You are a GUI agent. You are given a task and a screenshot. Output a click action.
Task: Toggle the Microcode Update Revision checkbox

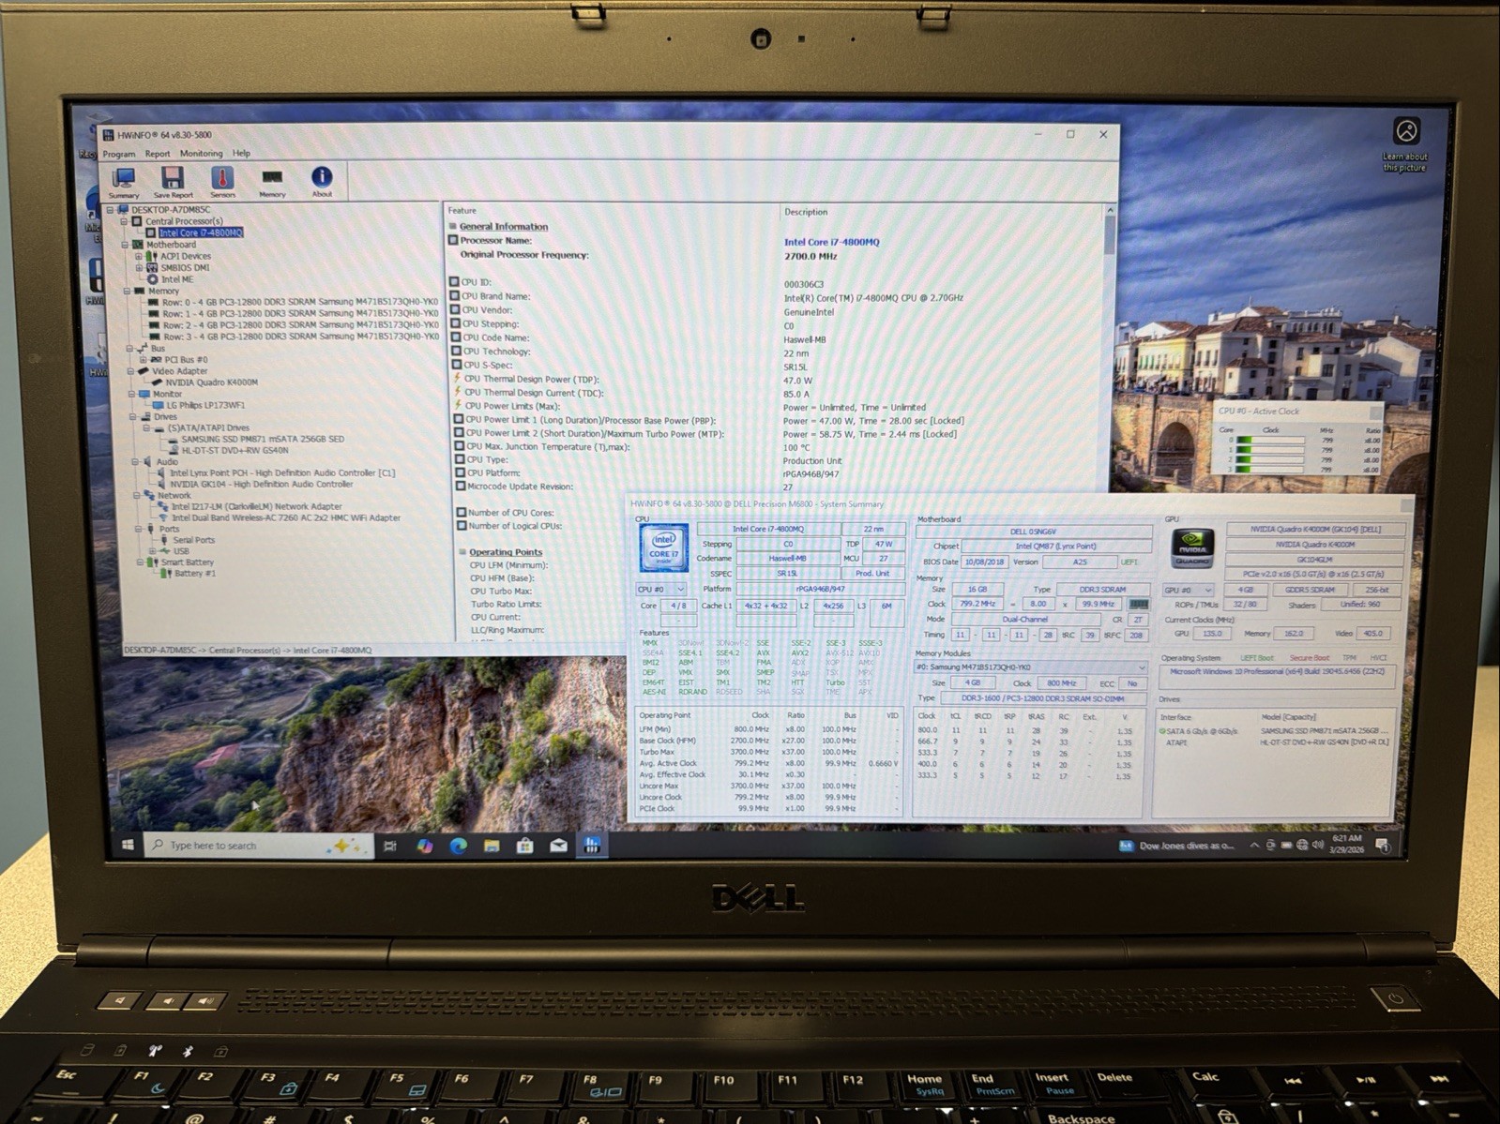click(461, 487)
